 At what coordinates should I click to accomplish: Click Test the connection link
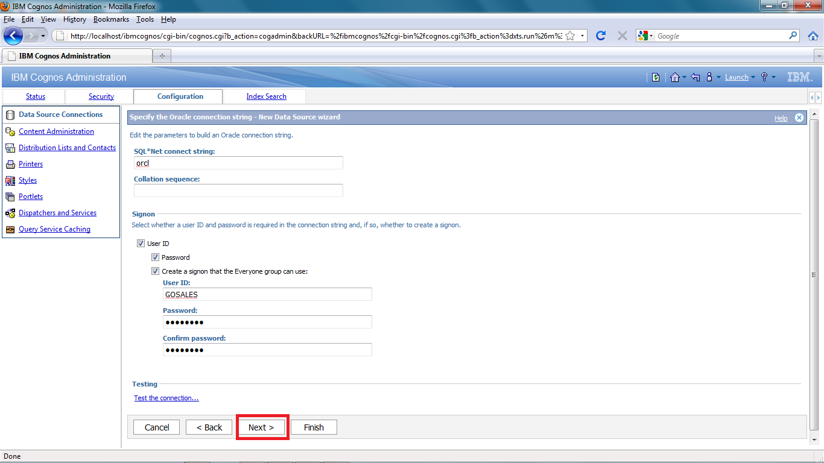pyautogui.click(x=166, y=398)
